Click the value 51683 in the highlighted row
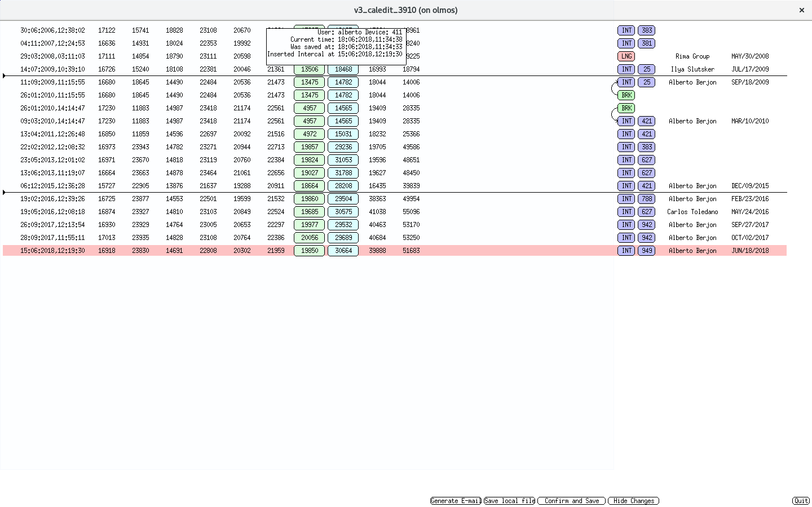The width and height of the screenshot is (812, 507). click(411, 251)
